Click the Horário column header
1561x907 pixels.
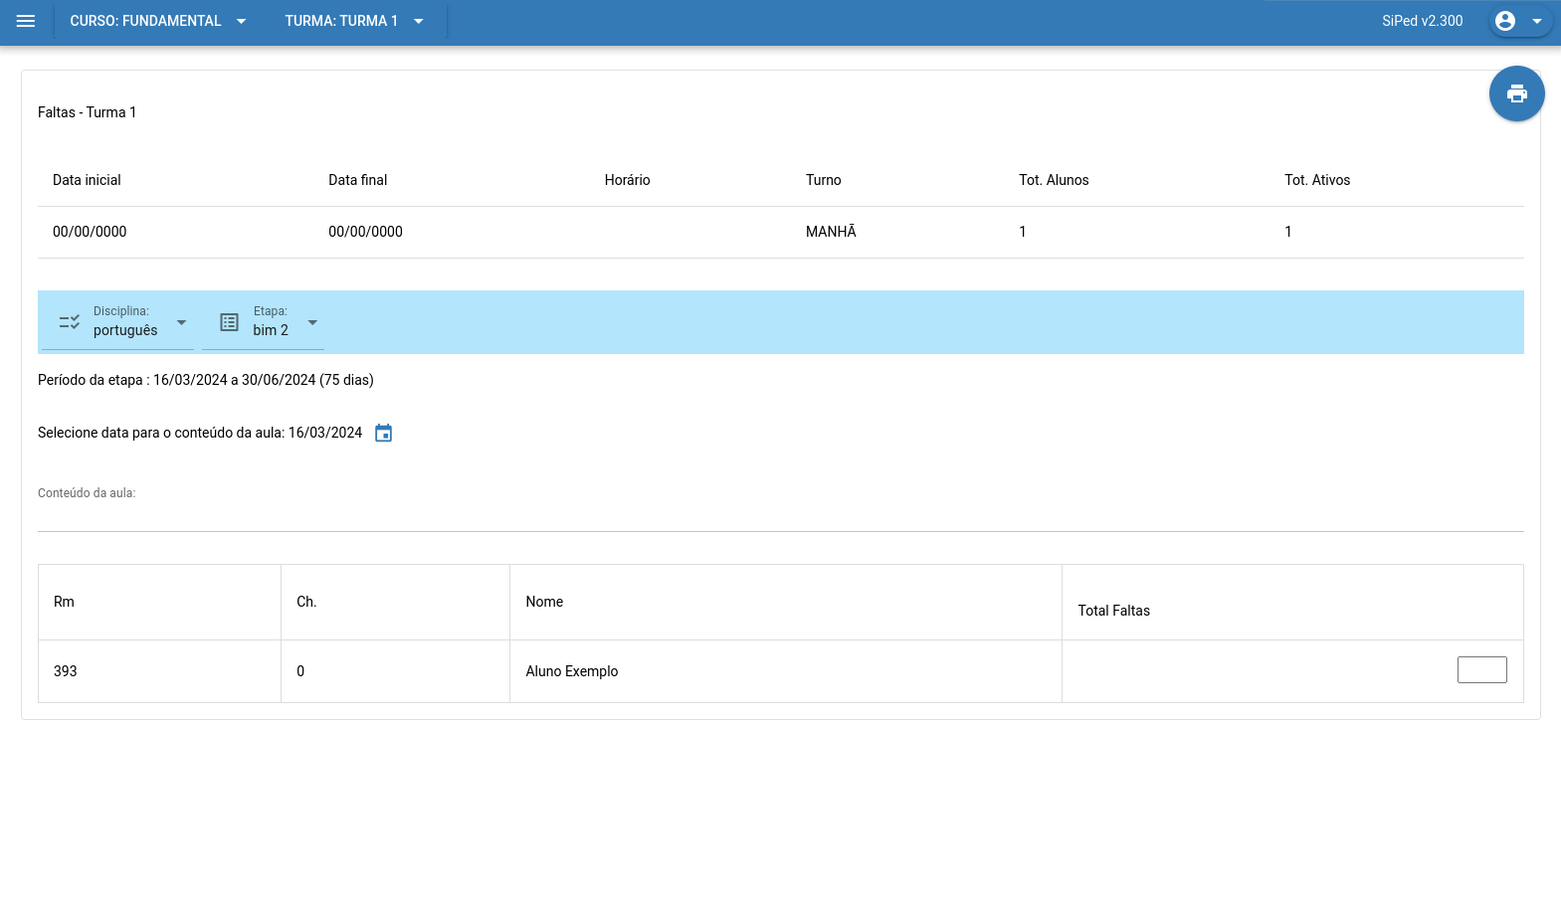tap(627, 180)
